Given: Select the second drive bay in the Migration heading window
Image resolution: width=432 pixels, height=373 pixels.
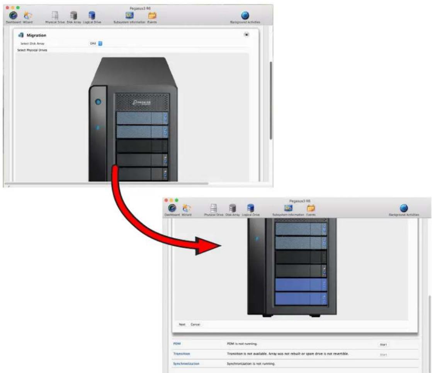Looking at the screenshot, I should pos(142,131).
